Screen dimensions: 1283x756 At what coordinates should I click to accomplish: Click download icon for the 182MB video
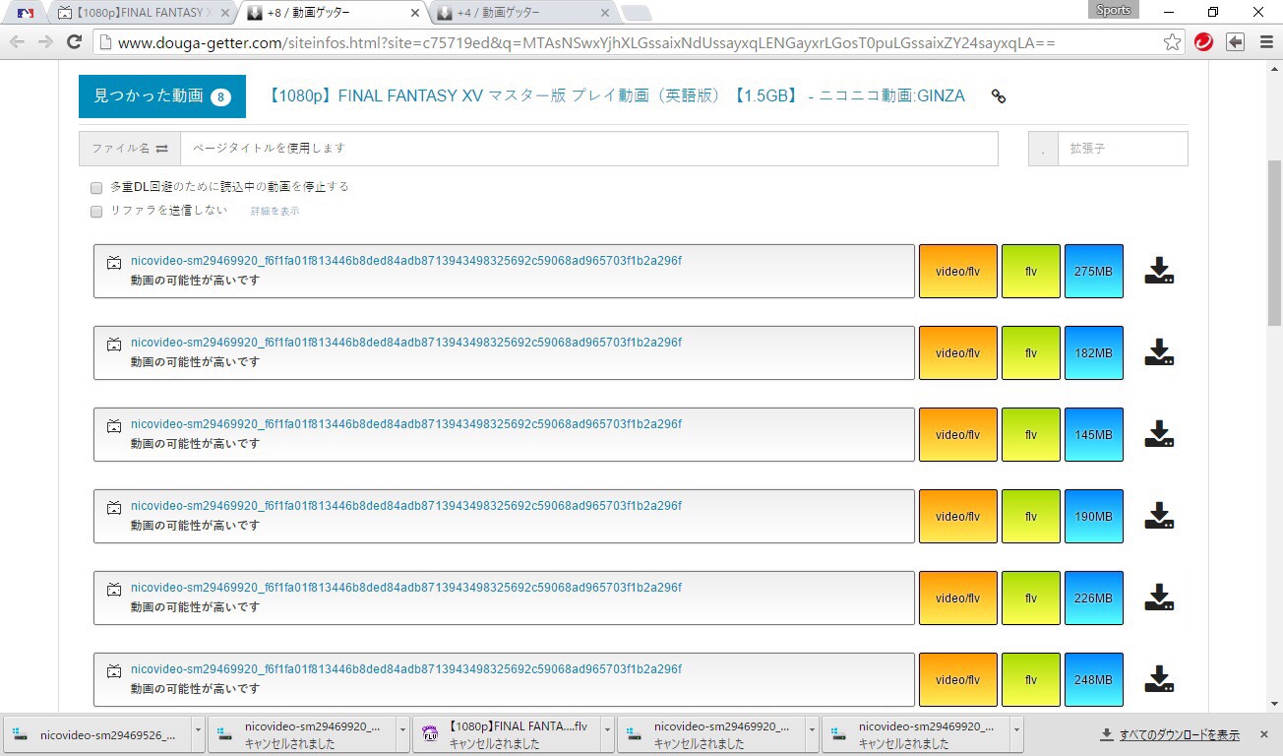(x=1160, y=352)
